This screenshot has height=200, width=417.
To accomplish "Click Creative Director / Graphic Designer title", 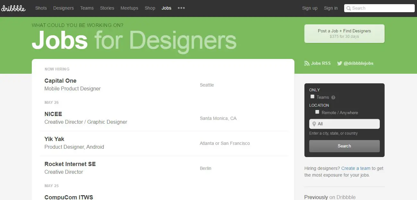I will (86, 122).
